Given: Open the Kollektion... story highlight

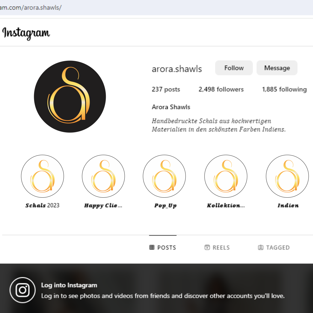Looking at the screenshot, I should 226,176.
